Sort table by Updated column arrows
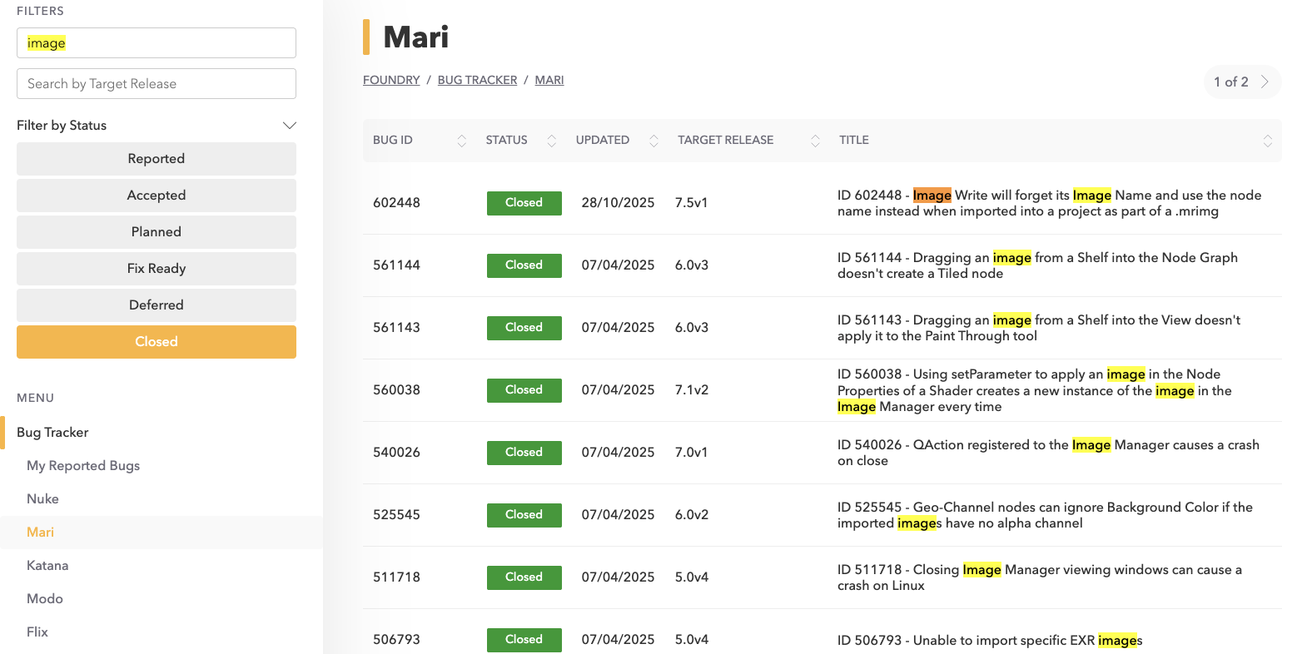Viewport: 1297px width, 654px height. (653, 141)
